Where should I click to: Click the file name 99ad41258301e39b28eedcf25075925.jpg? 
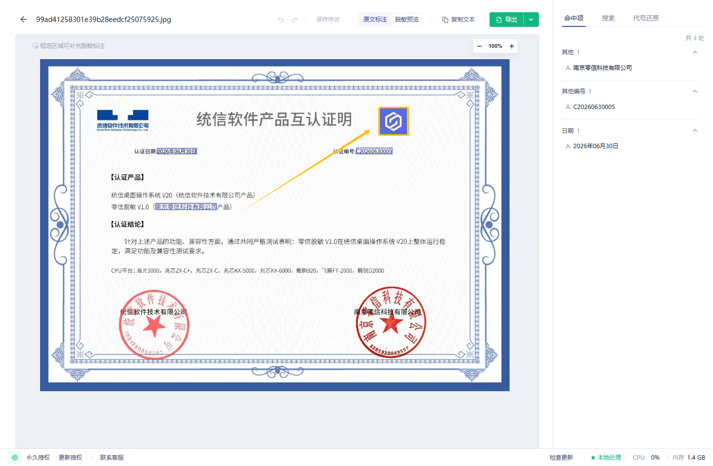pyautogui.click(x=104, y=20)
